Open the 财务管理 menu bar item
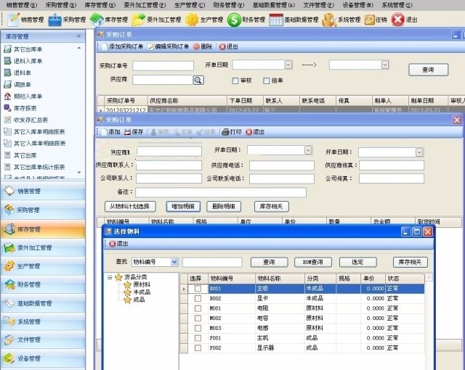Screen dimensions: 465x370 tap(229, 5)
